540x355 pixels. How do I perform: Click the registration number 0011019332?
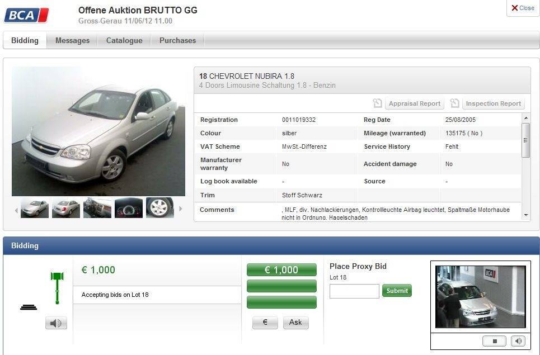click(299, 120)
